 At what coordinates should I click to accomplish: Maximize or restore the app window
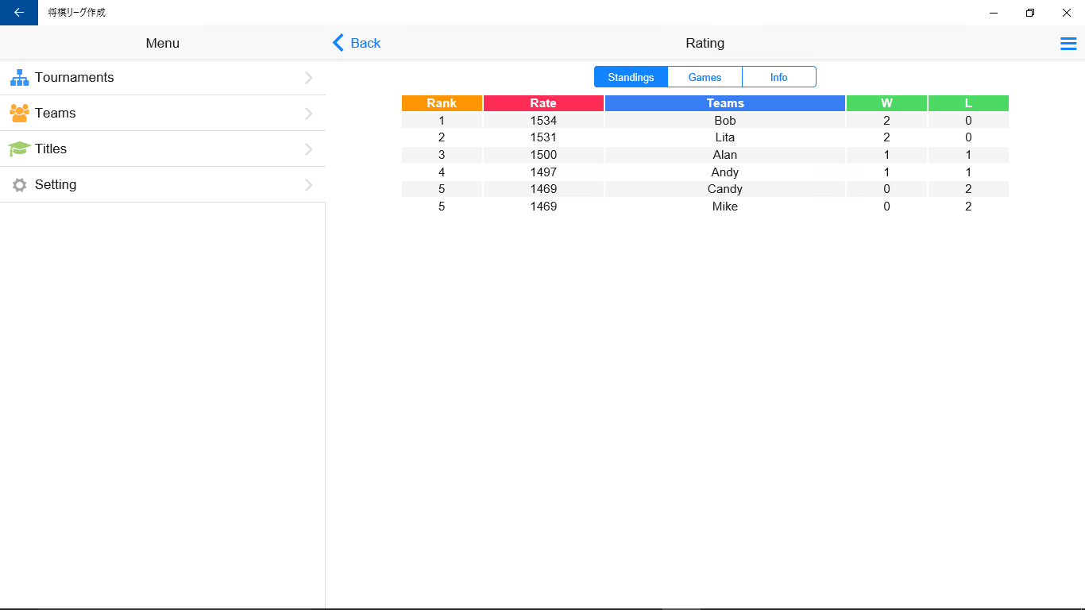pyautogui.click(x=1030, y=13)
